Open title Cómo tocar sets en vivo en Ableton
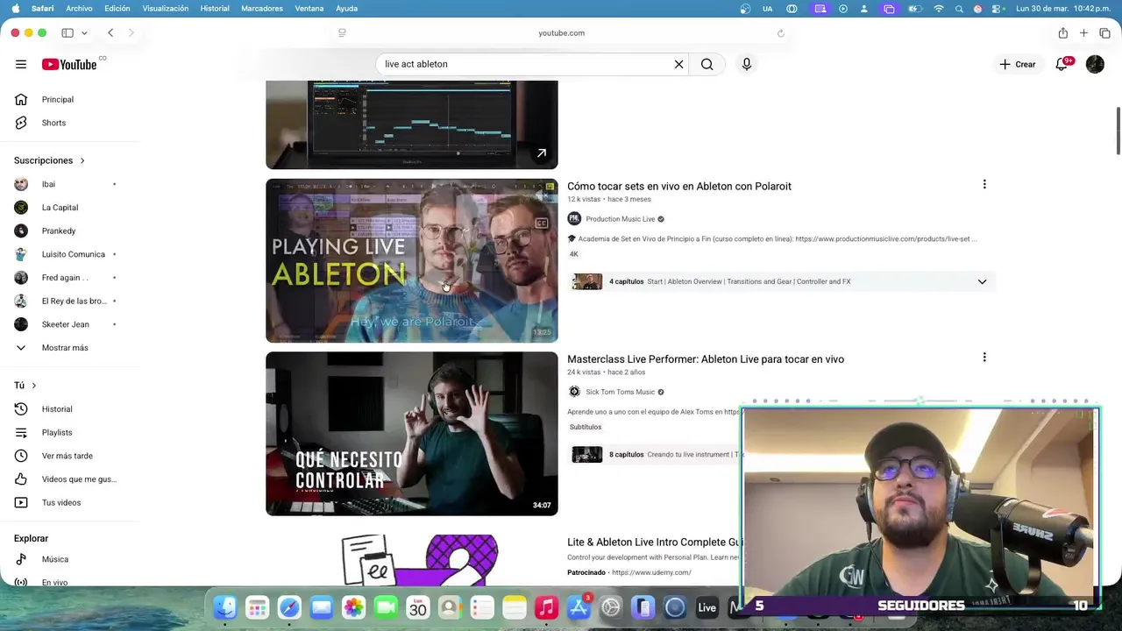1122x631 pixels. (679, 186)
